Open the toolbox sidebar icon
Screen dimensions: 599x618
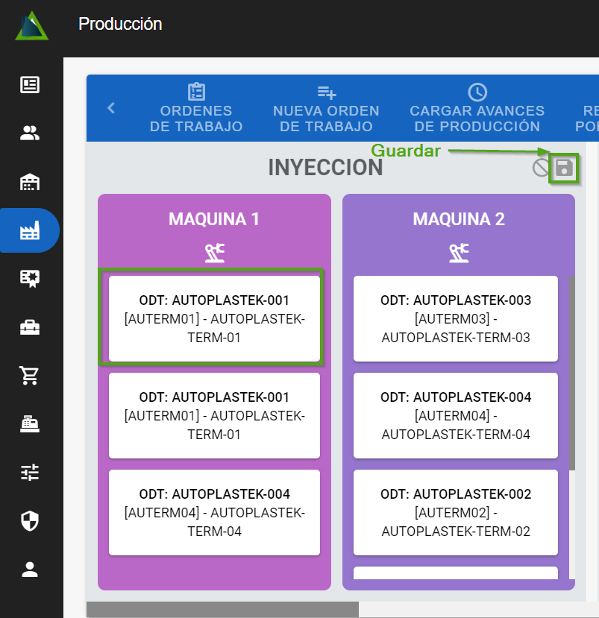point(30,327)
